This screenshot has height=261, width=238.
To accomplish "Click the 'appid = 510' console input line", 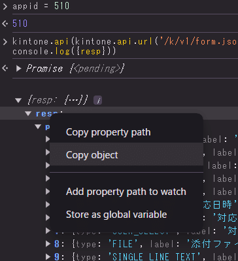I will pos(41,6).
